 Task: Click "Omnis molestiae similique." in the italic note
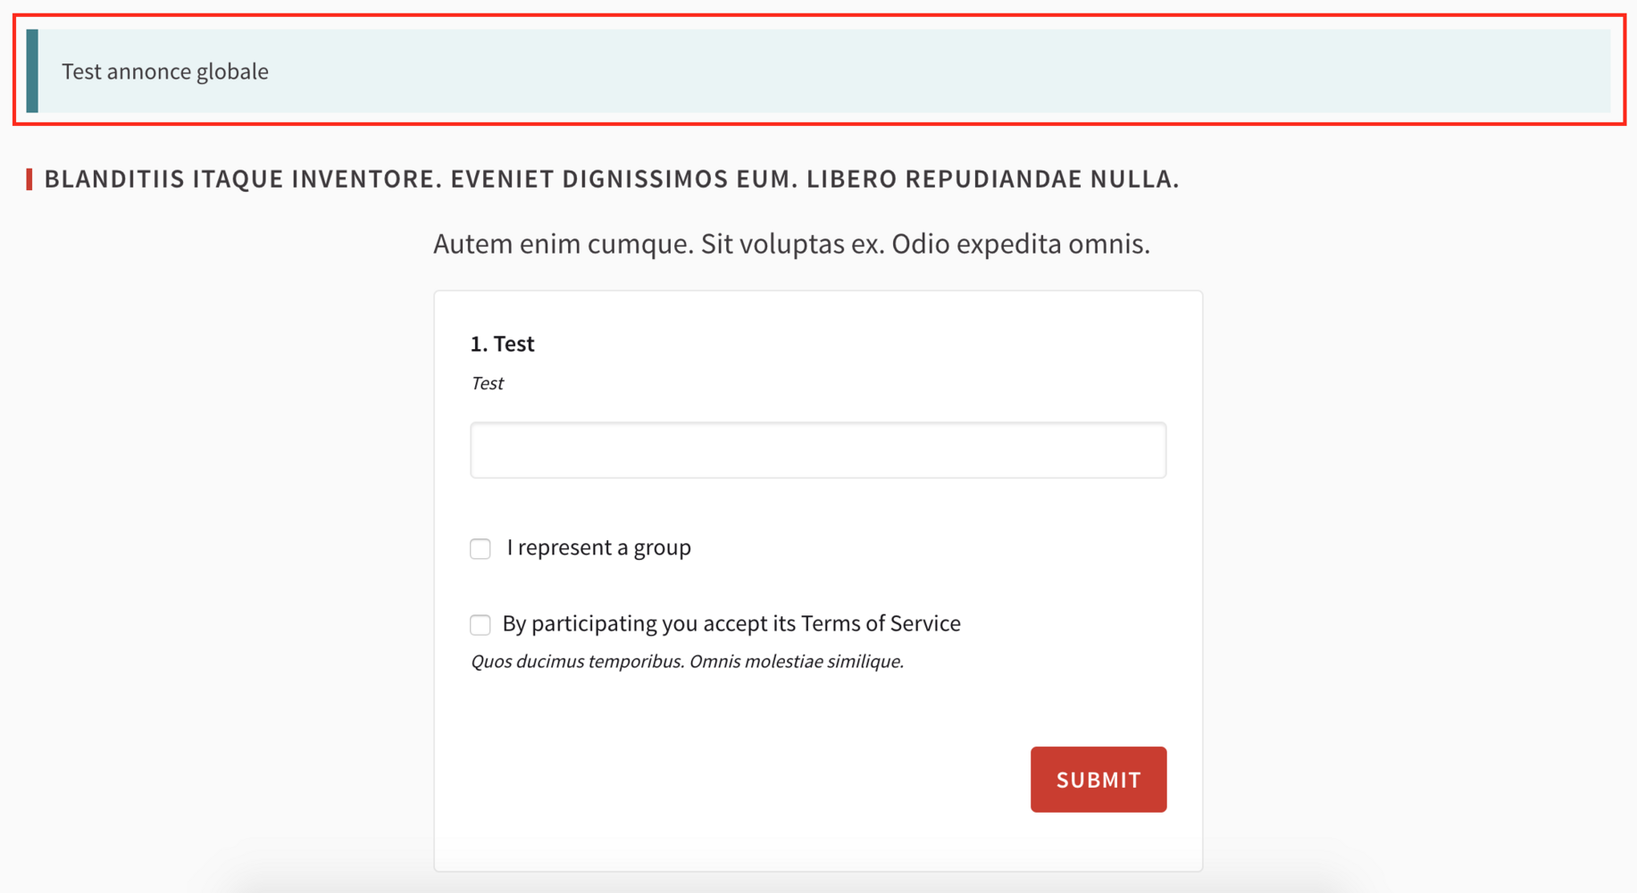click(796, 662)
